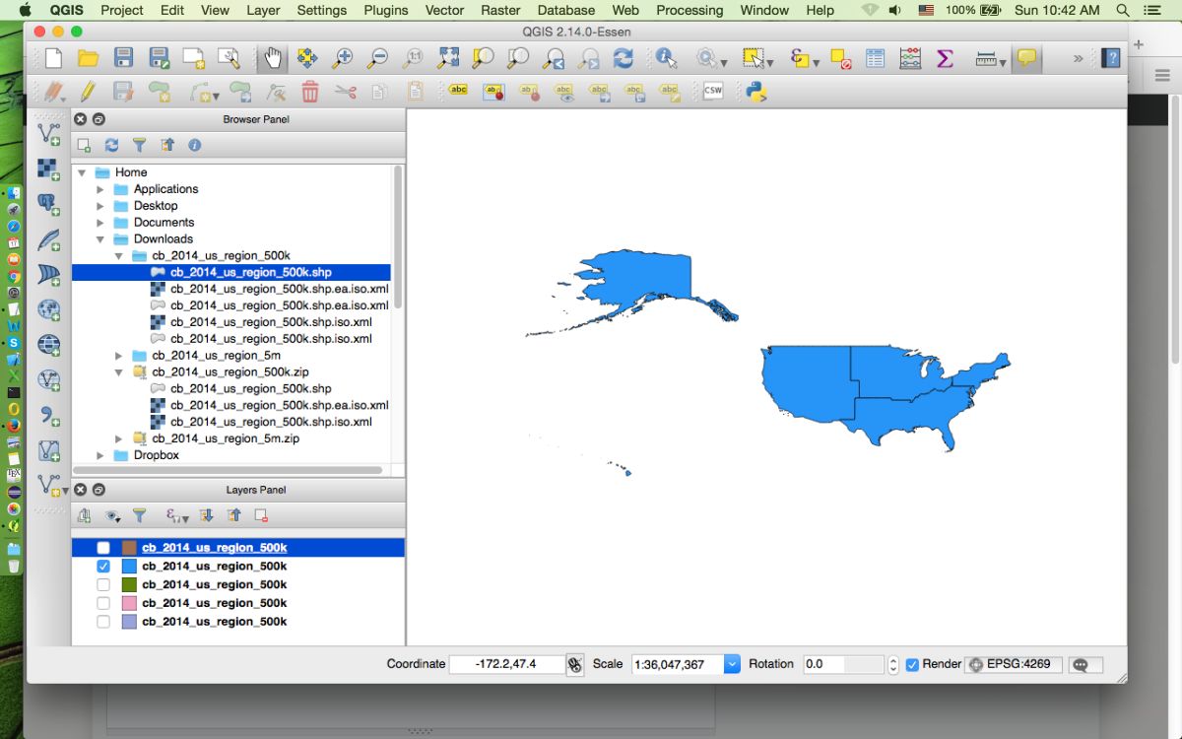Click the Delete Selected trash icon
Screen dimensions: 1182x739
(x=310, y=92)
